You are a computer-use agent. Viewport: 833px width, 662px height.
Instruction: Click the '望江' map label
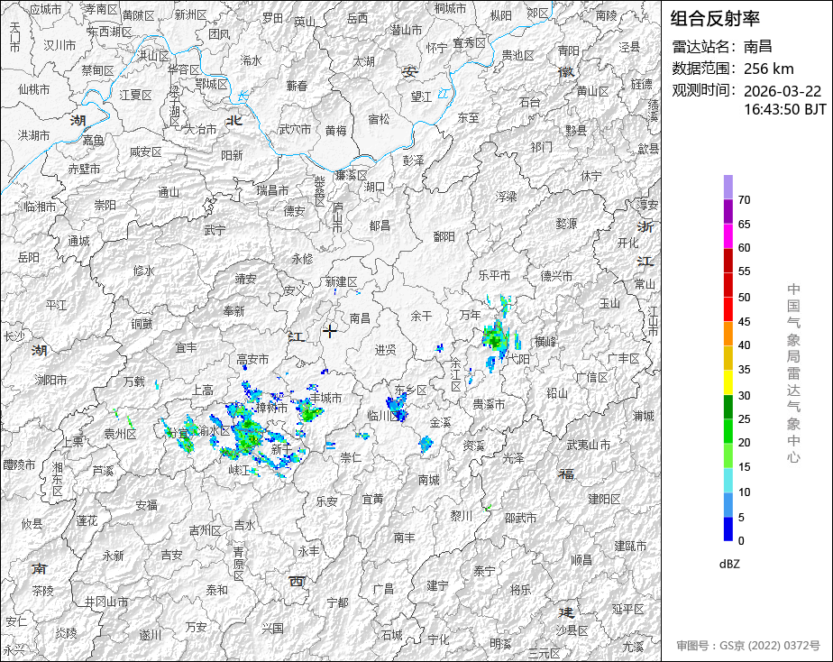[x=421, y=97]
